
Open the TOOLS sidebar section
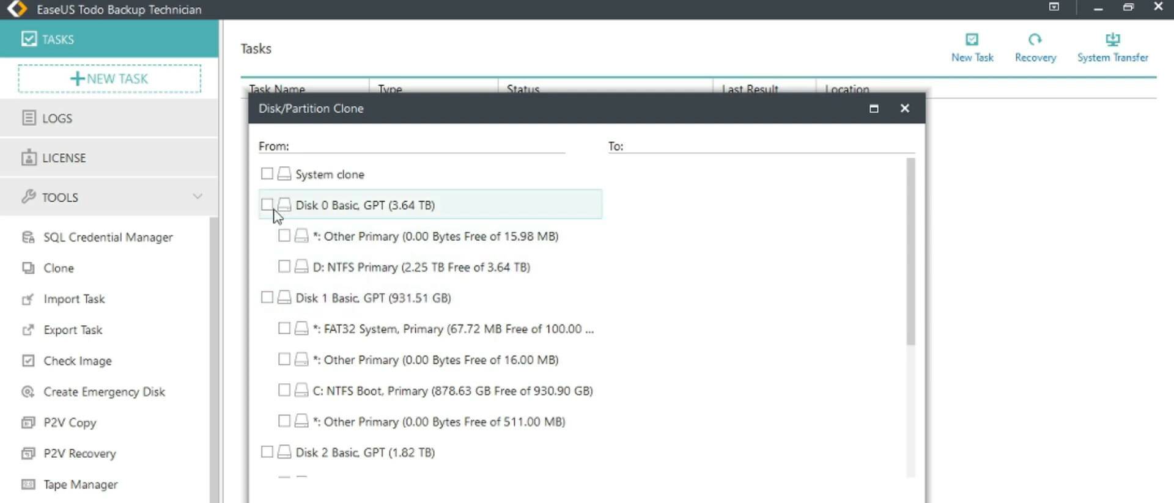109,197
